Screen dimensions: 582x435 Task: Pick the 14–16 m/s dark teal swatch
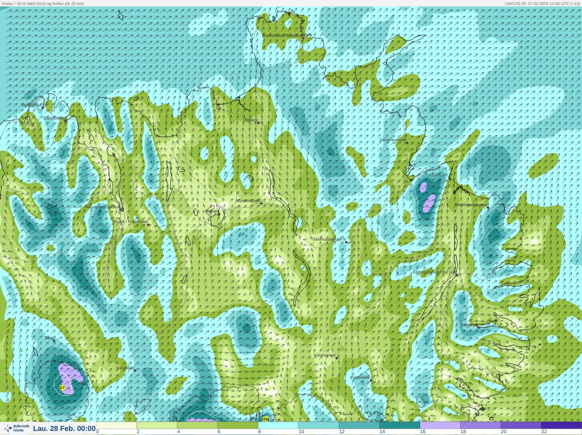coord(400,425)
